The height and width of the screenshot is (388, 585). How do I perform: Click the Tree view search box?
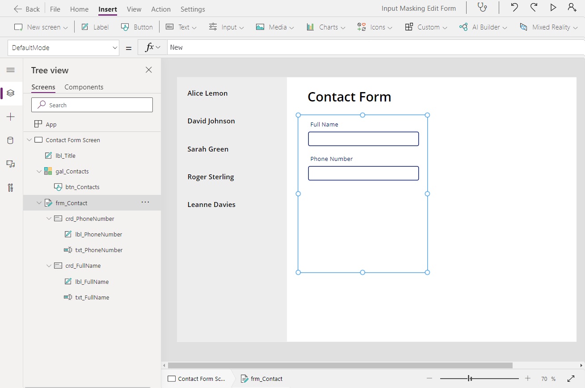92,105
